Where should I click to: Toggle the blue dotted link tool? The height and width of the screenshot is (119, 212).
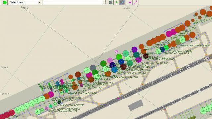[x=122, y=2]
